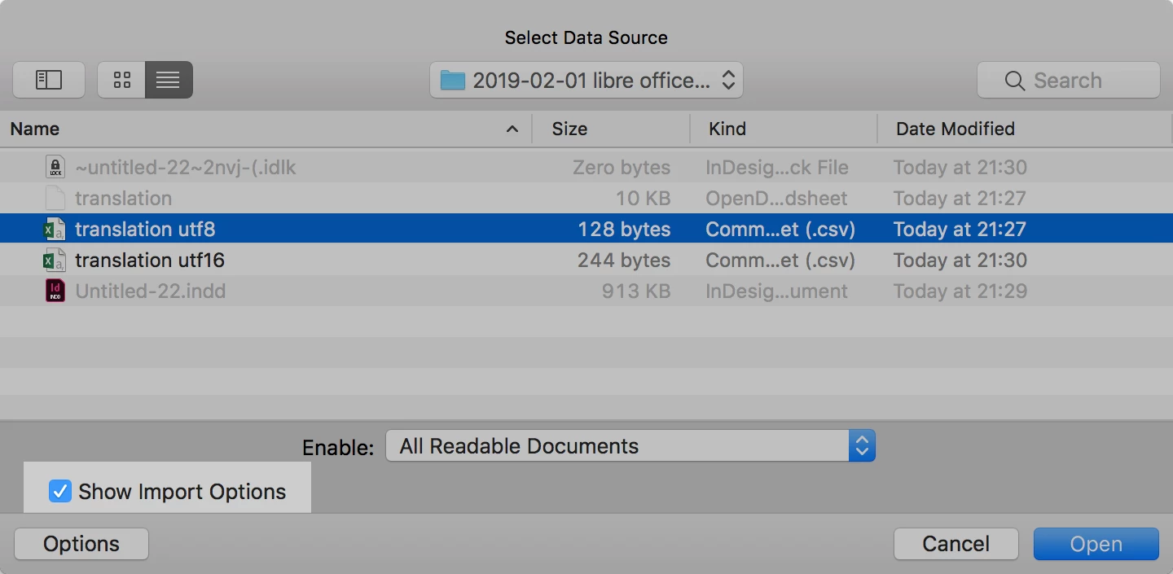
Task: Switch to icon grid view
Action: 122,80
